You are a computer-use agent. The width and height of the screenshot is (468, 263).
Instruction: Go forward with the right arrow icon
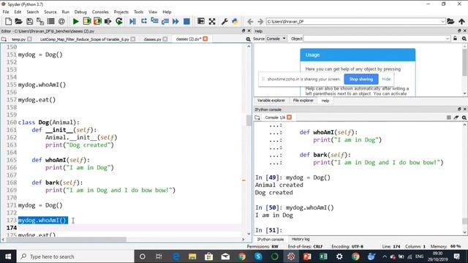(260, 21)
